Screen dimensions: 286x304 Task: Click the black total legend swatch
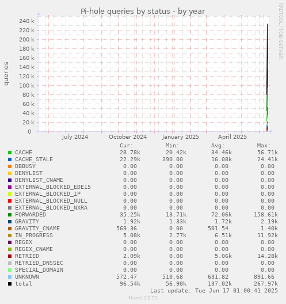pyautogui.click(x=10, y=284)
